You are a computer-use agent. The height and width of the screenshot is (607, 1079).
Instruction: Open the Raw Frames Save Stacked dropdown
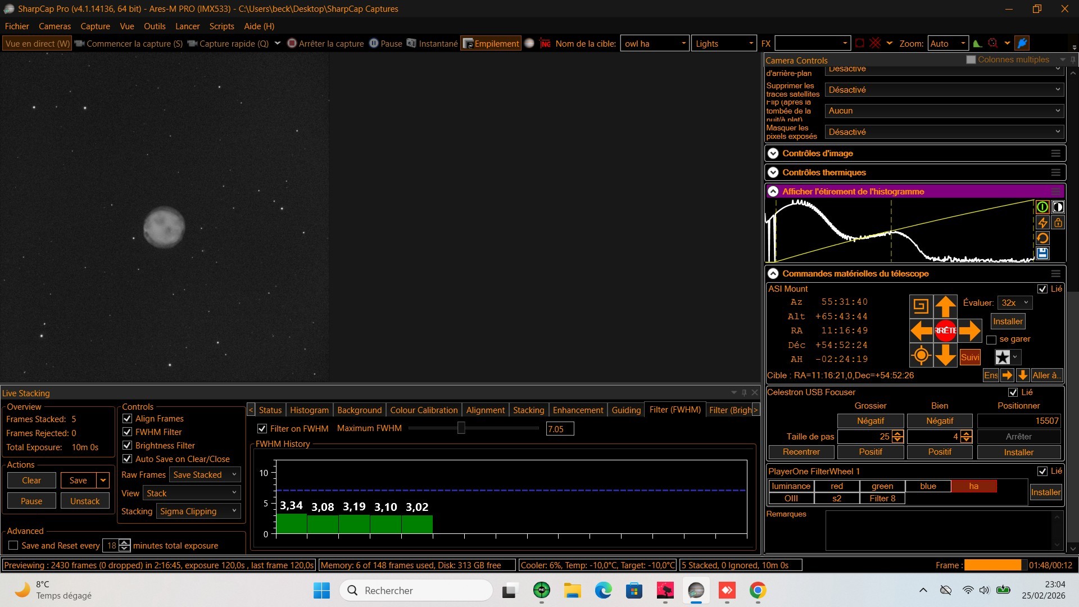(x=205, y=475)
